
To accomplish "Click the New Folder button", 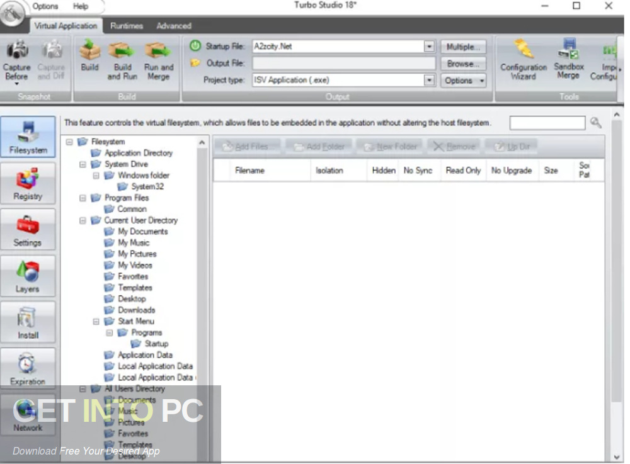I will (390, 147).
